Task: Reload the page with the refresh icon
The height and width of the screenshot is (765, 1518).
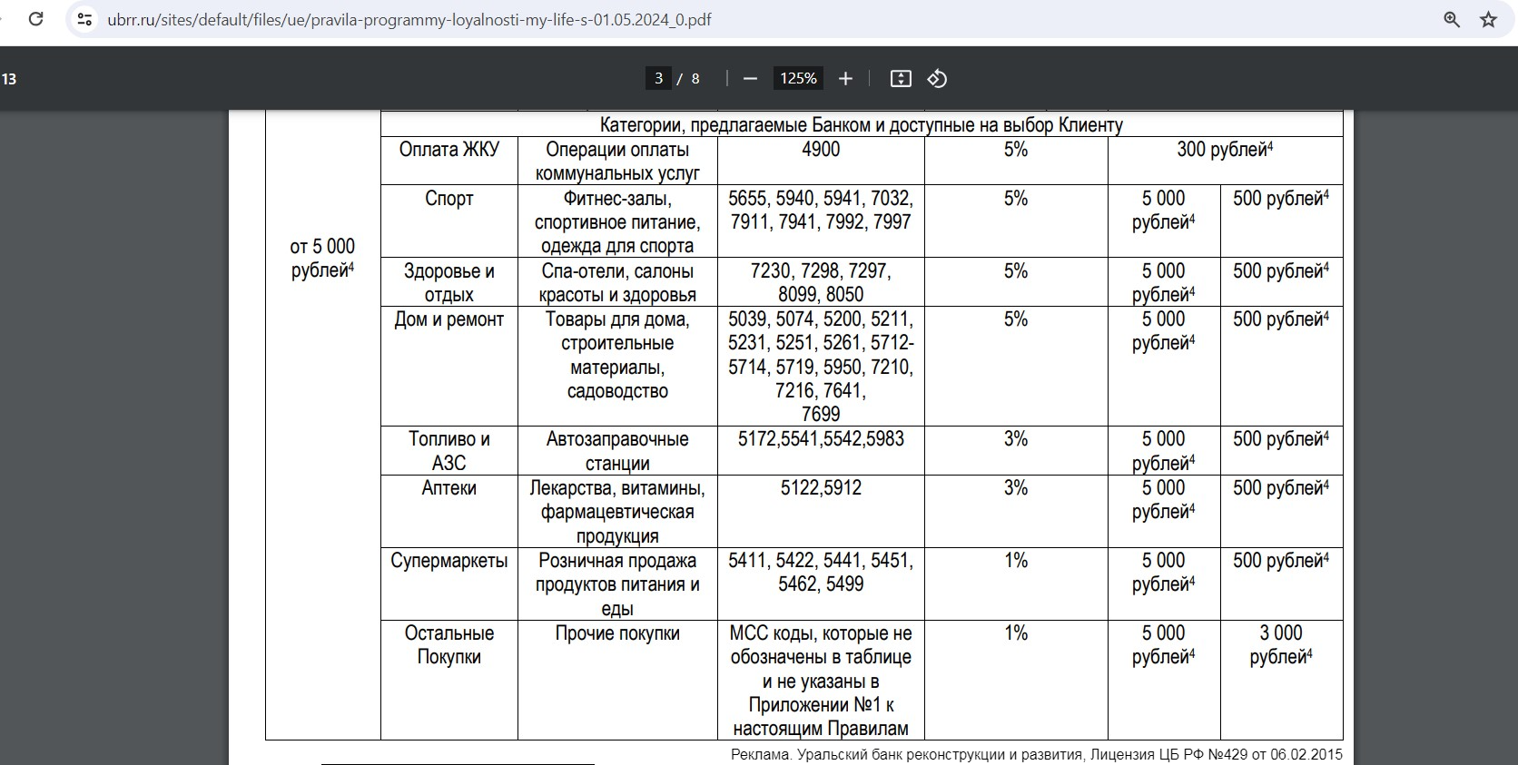Action: [36, 19]
